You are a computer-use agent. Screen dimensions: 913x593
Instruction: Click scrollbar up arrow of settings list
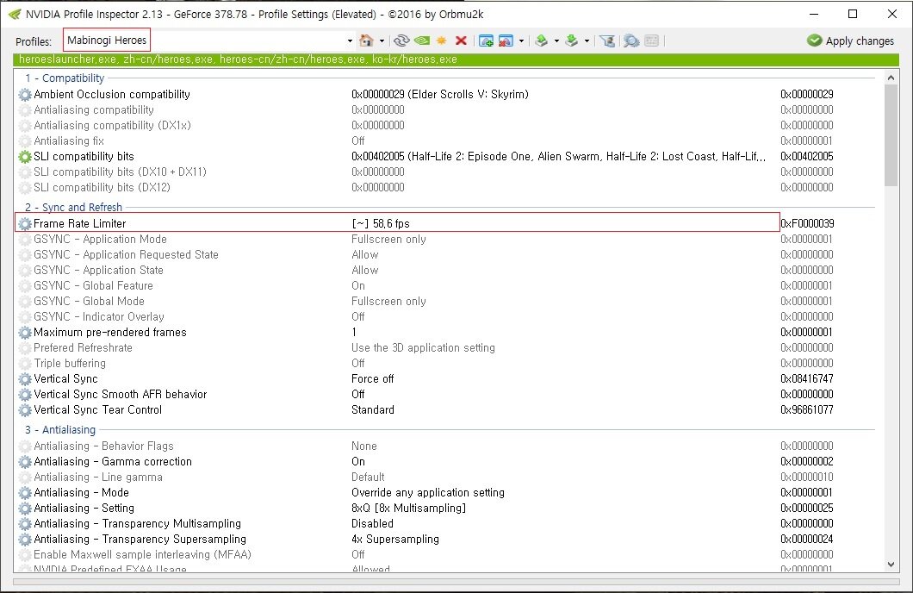point(891,78)
